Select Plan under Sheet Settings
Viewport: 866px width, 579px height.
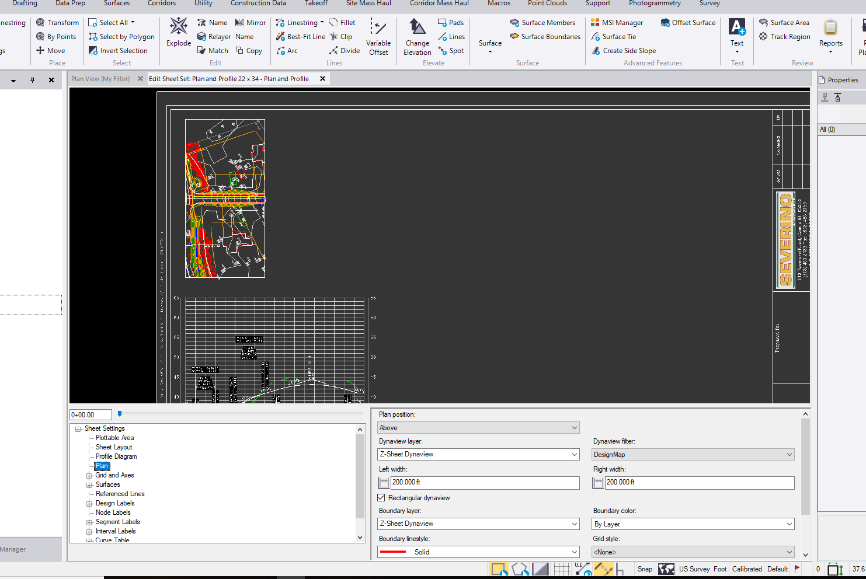pyautogui.click(x=102, y=466)
